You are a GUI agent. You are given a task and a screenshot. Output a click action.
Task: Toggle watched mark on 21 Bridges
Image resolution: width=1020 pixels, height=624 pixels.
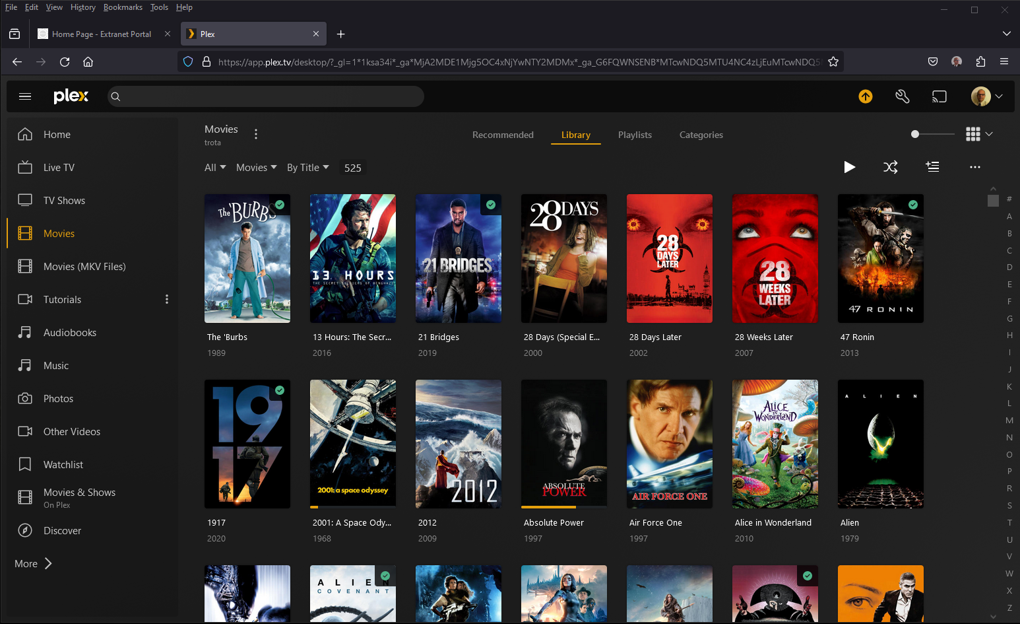click(x=491, y=205)
